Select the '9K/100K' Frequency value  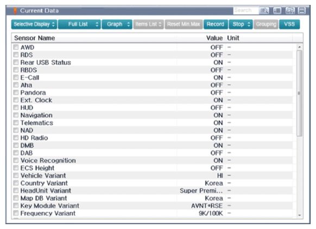coord(211,213)
